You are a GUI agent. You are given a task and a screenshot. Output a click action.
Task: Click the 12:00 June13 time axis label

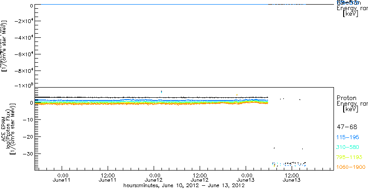click(292, 178)
